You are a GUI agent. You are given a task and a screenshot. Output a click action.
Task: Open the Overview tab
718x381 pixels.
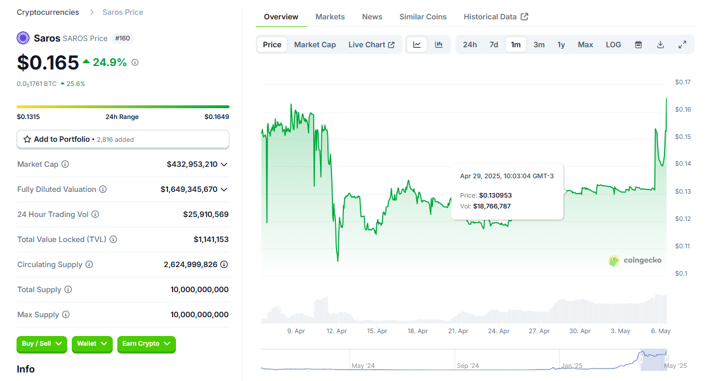coord(281,17)
